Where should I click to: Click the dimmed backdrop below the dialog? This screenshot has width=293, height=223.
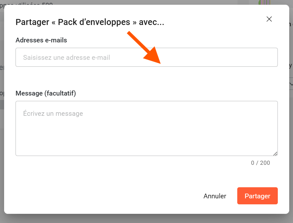(146, 219)
